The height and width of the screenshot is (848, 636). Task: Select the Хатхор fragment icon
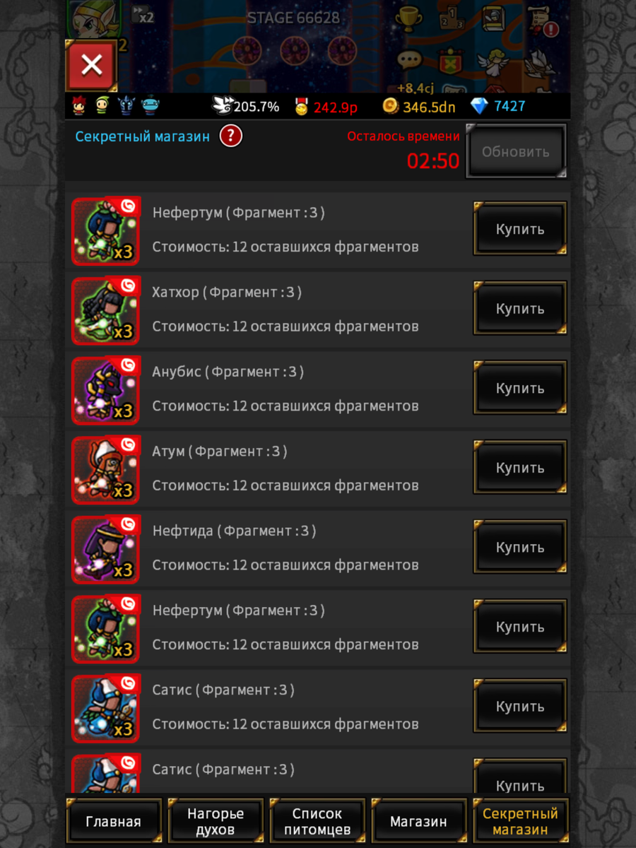point(106,311)
